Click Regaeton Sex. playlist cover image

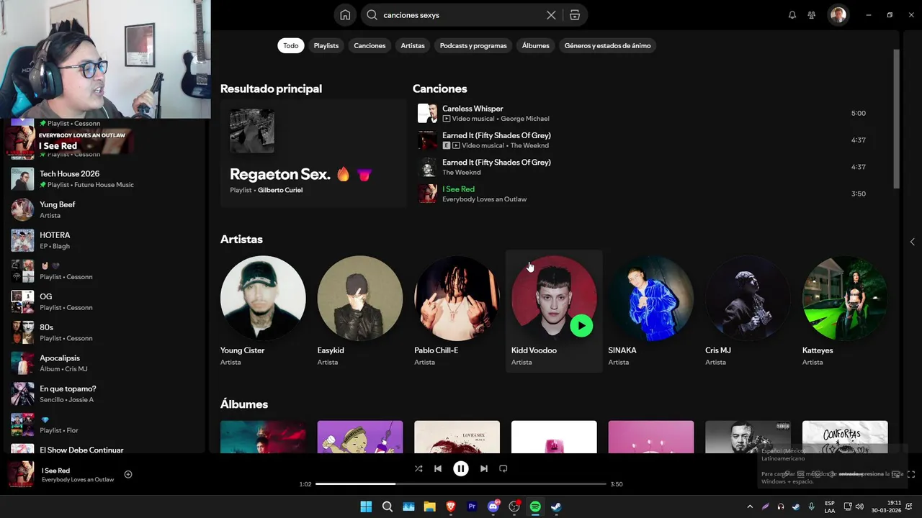coord(252,131)
